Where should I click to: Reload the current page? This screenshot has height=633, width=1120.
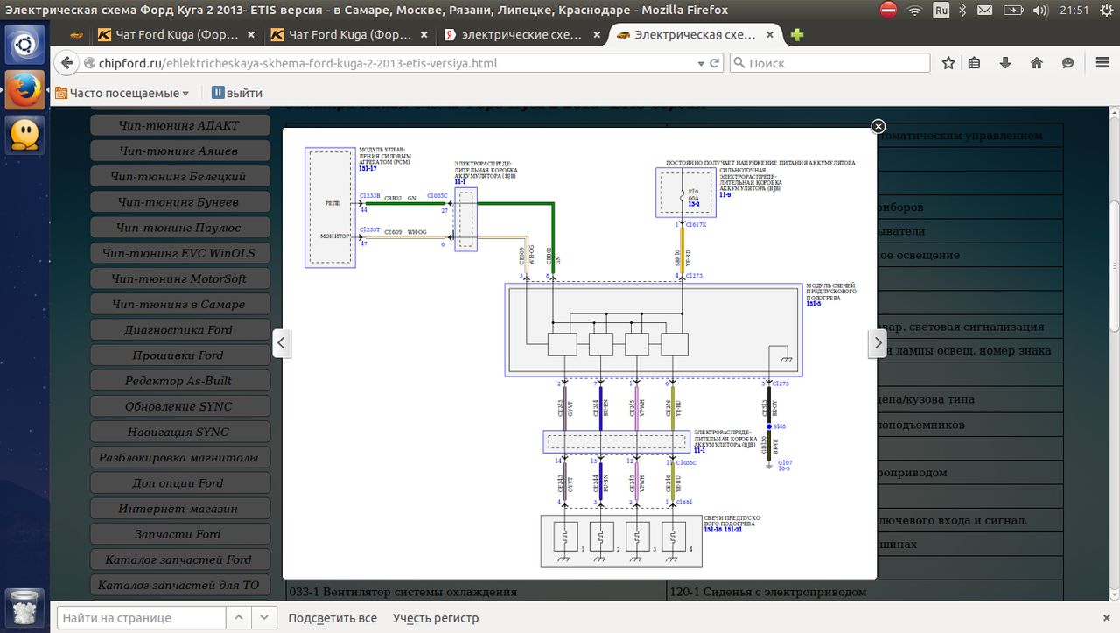[x=715, y=63]
